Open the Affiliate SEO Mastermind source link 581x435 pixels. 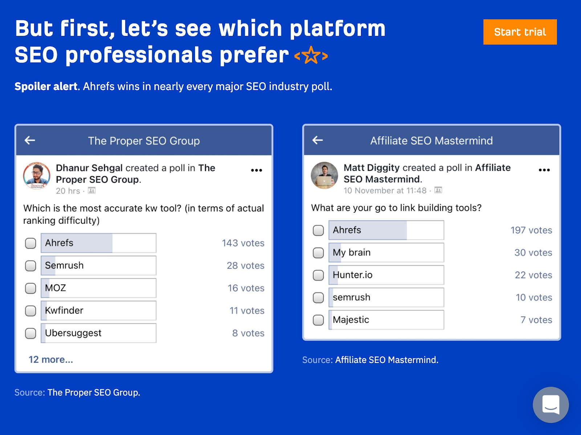(386, 360)
